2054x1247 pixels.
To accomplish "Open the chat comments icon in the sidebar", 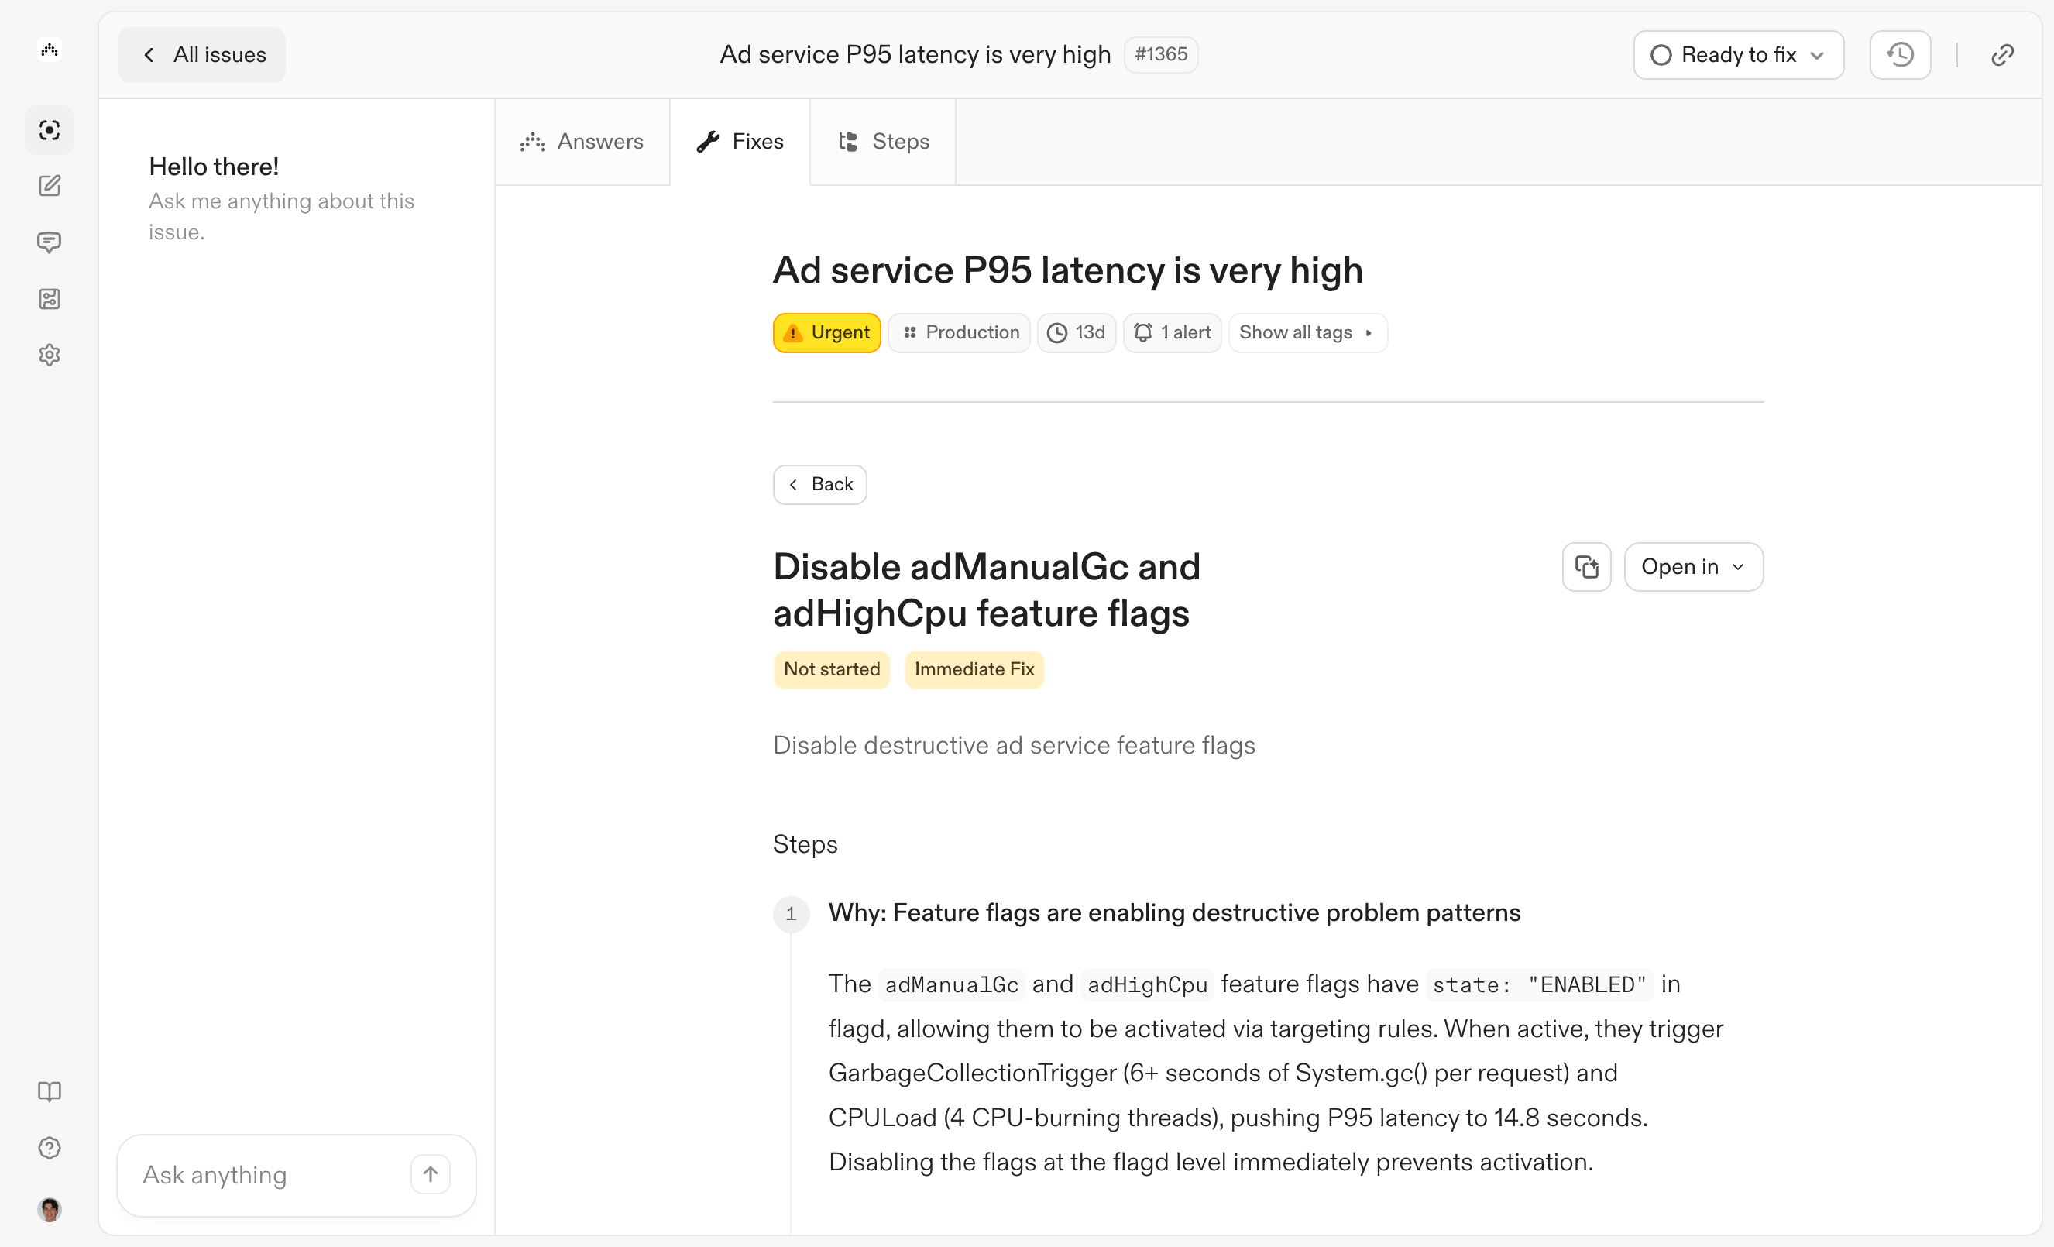I will 50,242.
